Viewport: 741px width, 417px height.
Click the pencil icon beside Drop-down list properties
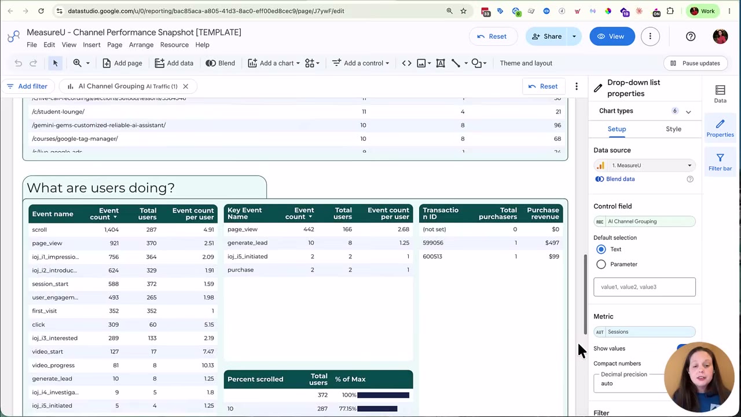(x=598, y=88)
